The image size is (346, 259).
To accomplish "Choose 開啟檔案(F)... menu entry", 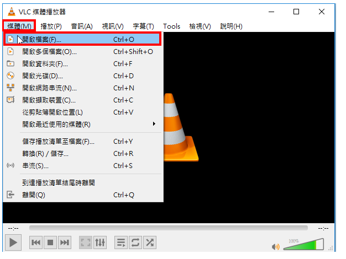I will pyautogui.click(x=82, y=39).
